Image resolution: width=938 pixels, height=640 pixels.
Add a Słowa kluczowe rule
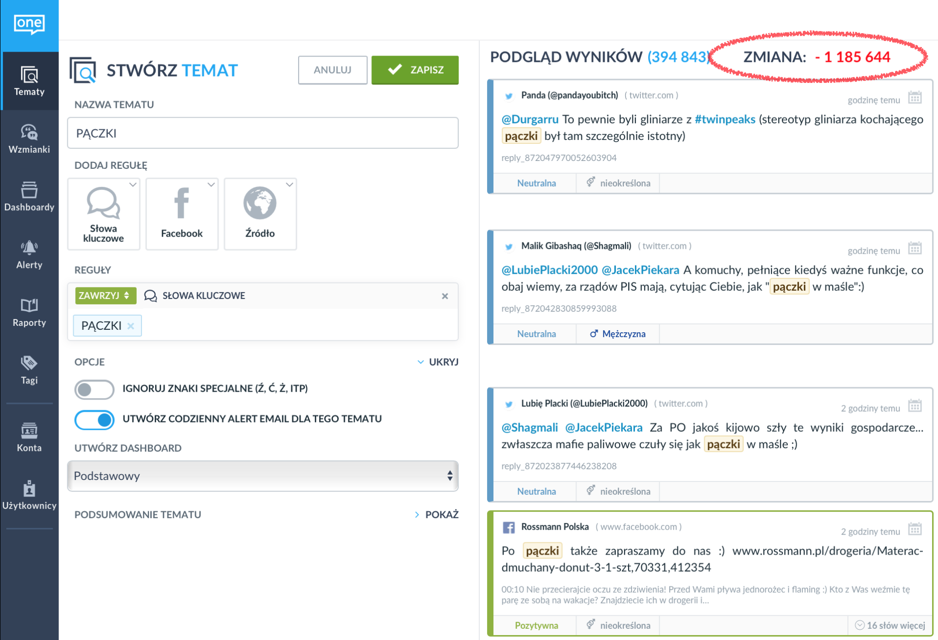103,214
